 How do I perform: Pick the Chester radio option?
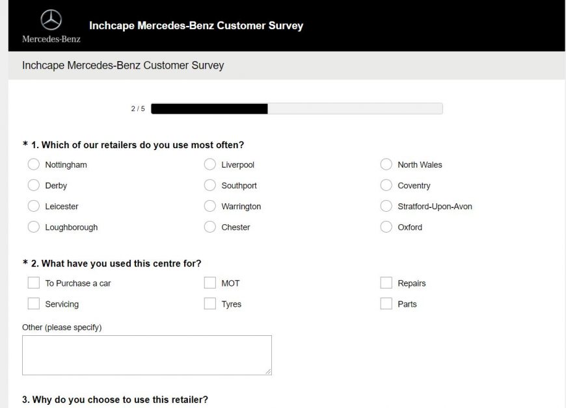tap(210, 227)
